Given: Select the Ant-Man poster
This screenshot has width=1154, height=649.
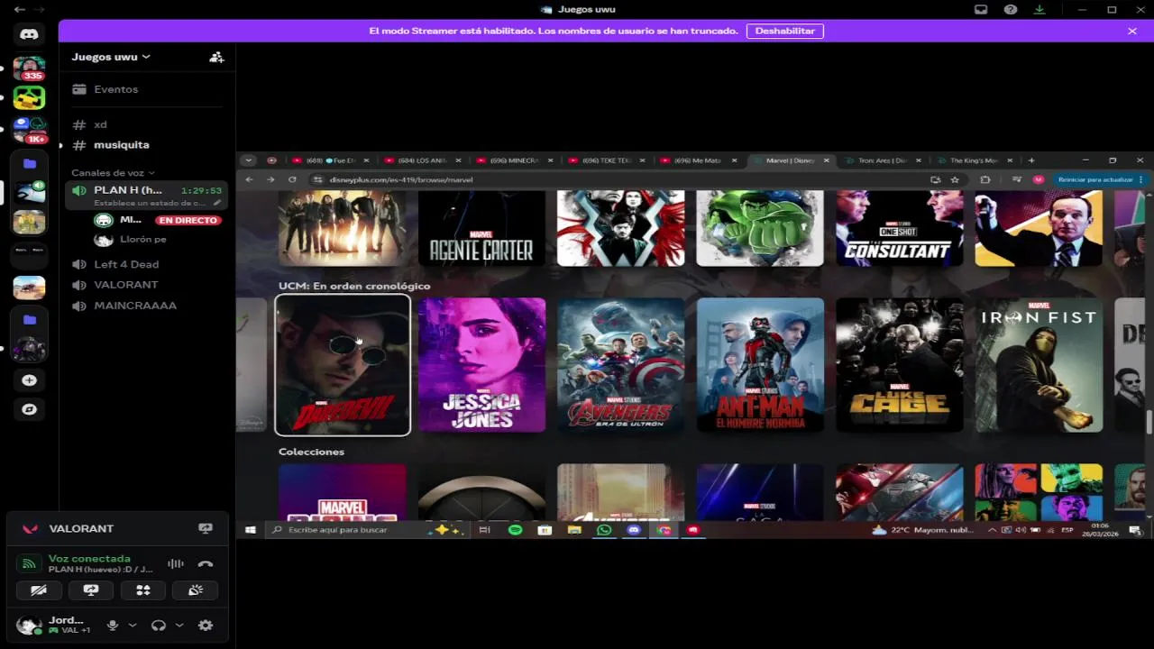Looking at the screenshot, I should tap(760, 365).
